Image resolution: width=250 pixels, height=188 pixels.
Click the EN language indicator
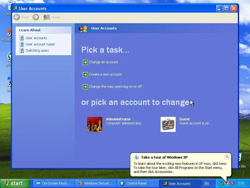coord(207,184)
